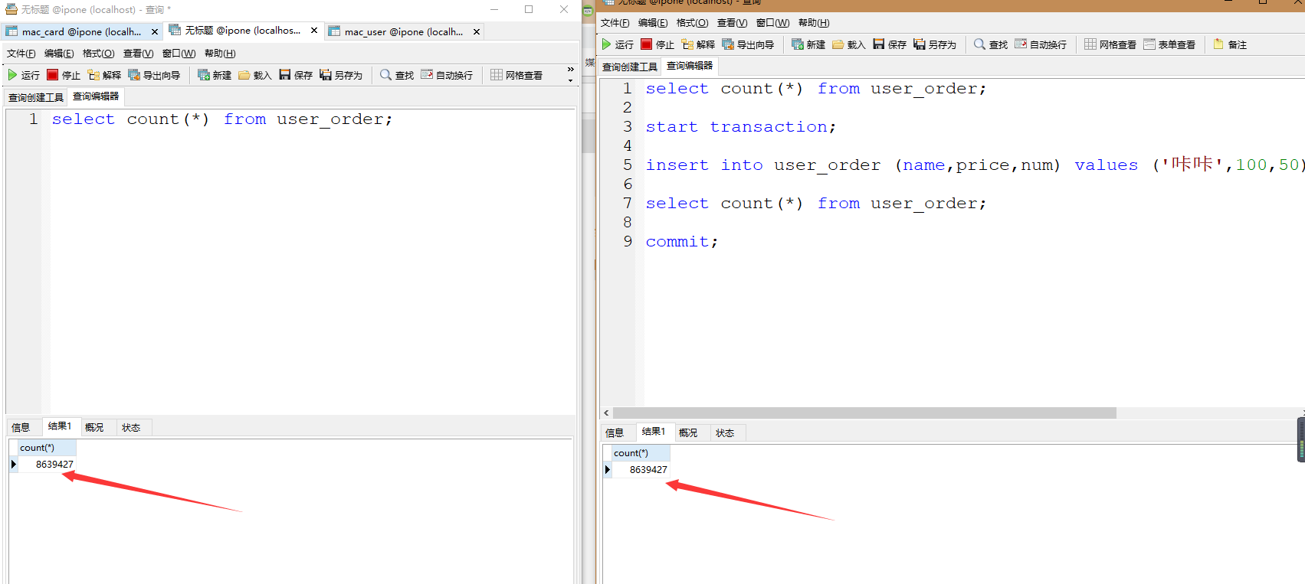Viewport: 1305px width, 584px height.
Task: Open Help (帮助) menu in right window
Action: coord(814,23)
